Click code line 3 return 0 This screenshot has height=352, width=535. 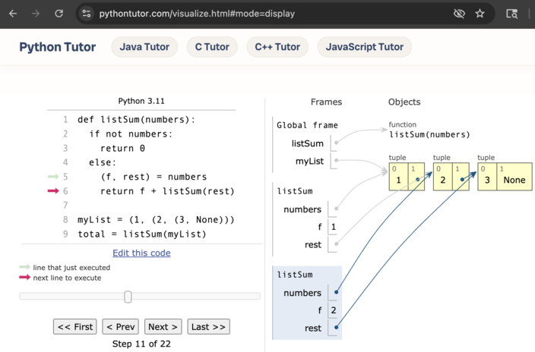coord(122,148)
